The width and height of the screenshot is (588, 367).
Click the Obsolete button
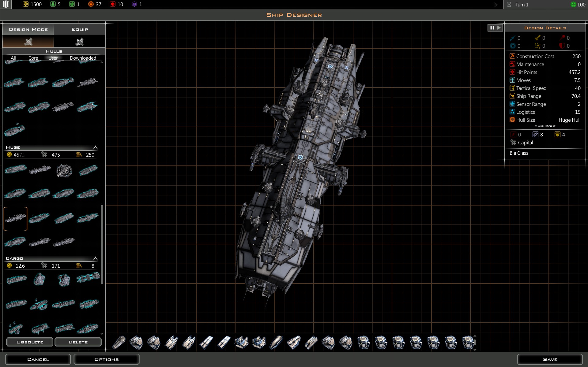(30, 342)
